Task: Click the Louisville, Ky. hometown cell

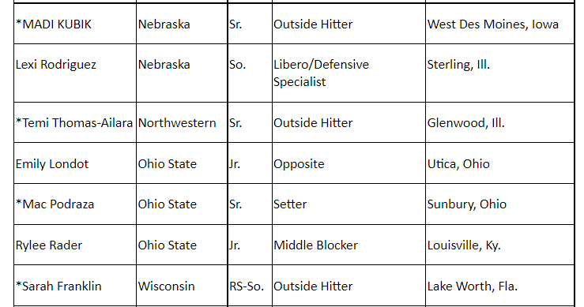Action: coord(499,245)
